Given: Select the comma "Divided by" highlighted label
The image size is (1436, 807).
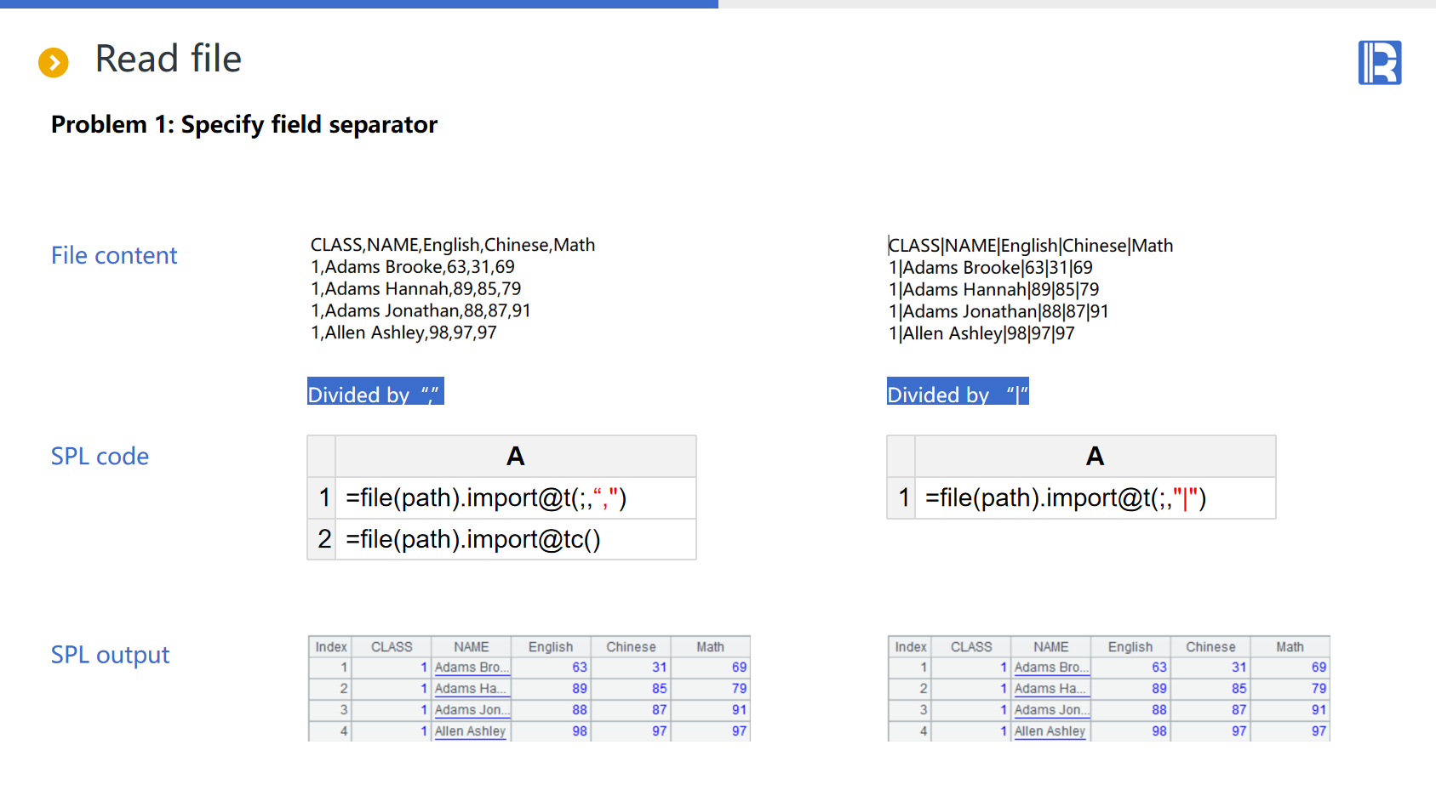Looking at the screenshot, I should pos(375,392).
